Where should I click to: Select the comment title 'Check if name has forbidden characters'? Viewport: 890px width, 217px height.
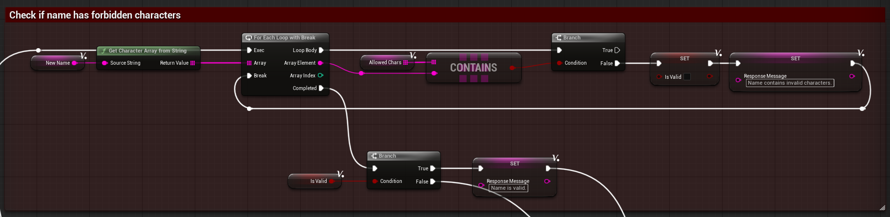coord(95,15)
